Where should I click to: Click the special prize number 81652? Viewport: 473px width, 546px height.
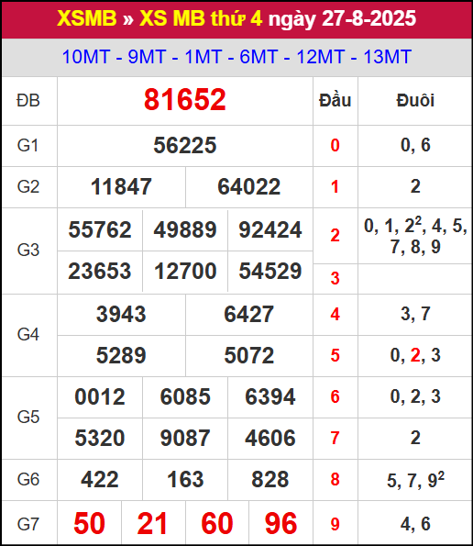(185, 100)
